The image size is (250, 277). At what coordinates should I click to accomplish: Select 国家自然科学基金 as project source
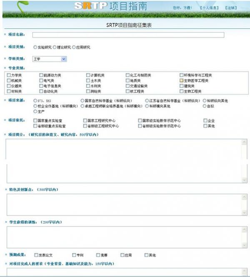(82, 101)
